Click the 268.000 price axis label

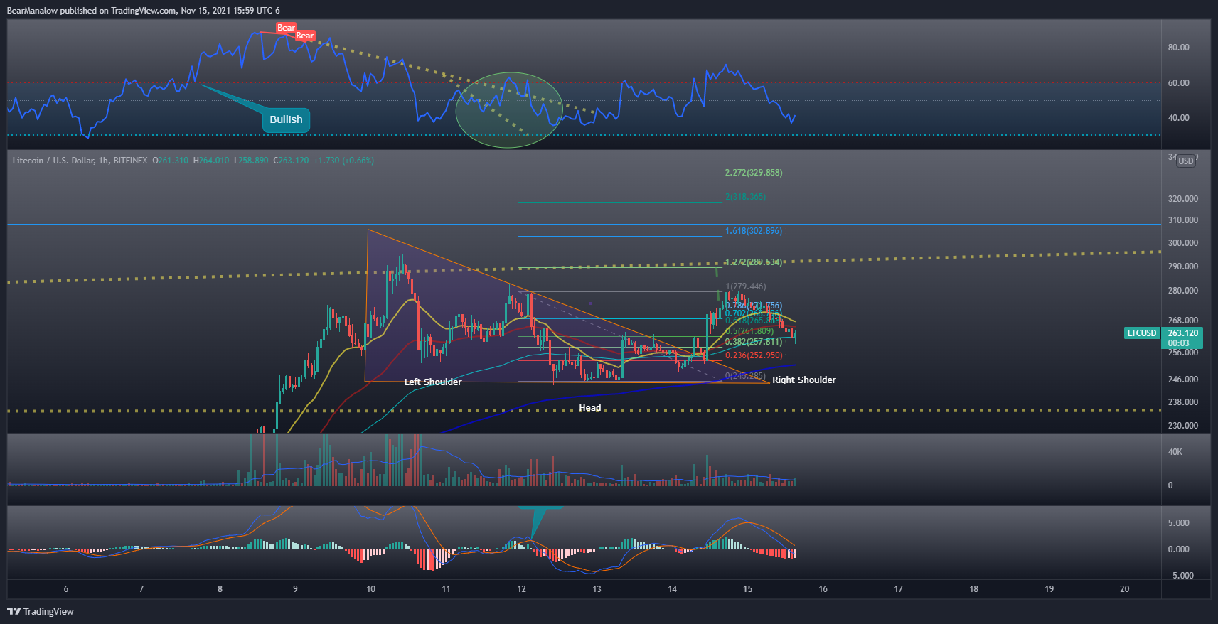pyautogui.click(x=1182, y=321)
